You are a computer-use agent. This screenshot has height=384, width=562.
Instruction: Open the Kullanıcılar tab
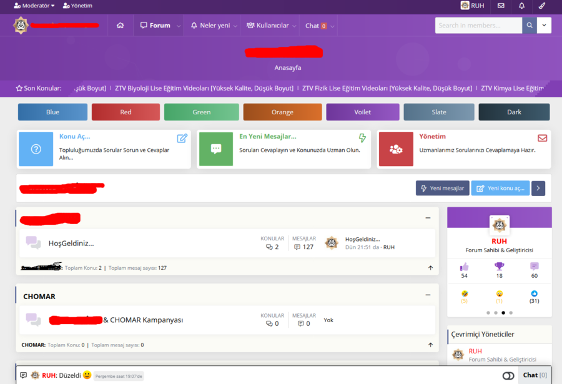pyautogui.click(x=267, y=26)
